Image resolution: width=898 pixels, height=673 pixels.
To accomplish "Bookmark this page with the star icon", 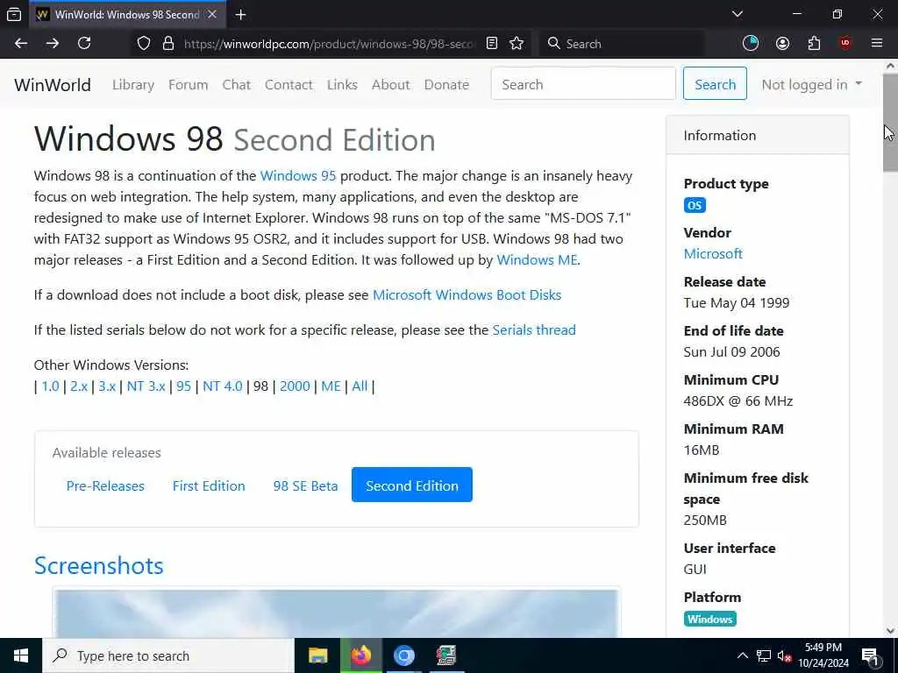I will click(517, 44).
